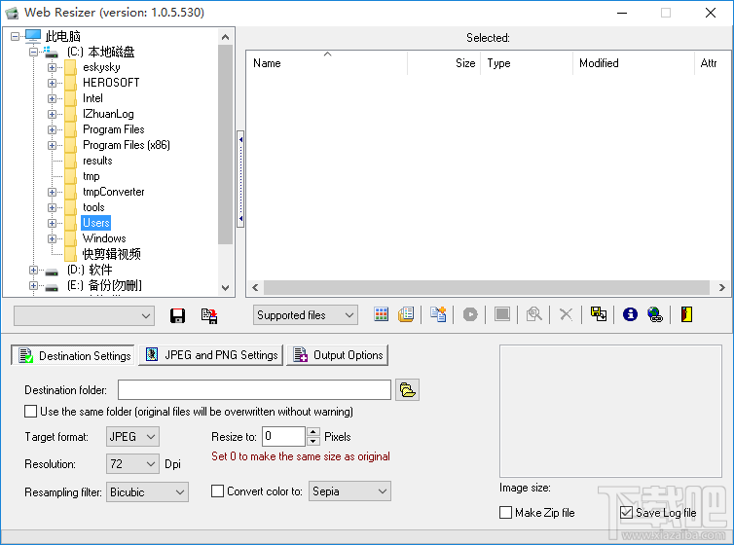Viewport: 734px width, 545px height.
Task: Click the HEROSOFT folder icon
Action: 71,83
